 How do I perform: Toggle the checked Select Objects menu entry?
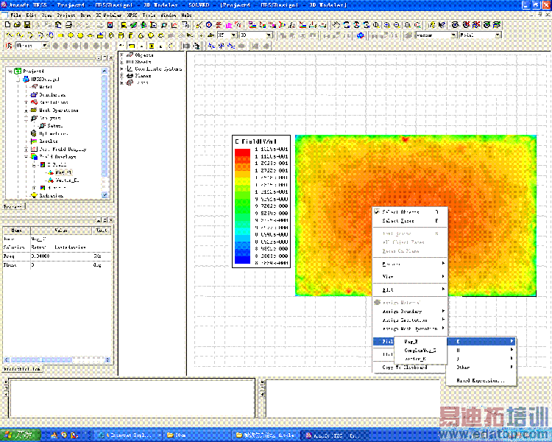pyautogui.click(x=401, y=212)
